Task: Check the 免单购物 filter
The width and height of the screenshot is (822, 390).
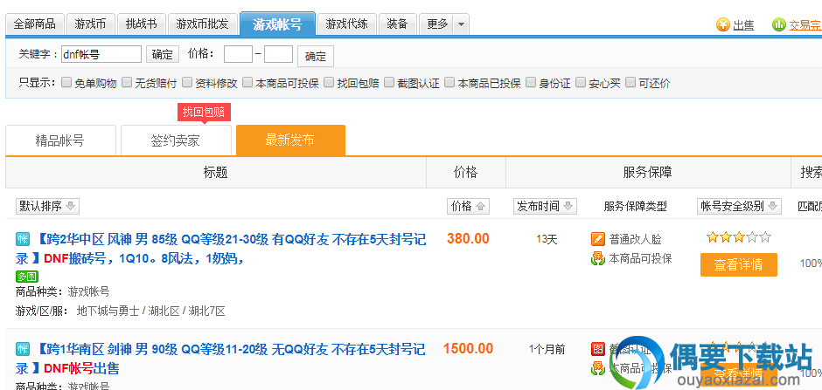Action: tap(66, 82)
